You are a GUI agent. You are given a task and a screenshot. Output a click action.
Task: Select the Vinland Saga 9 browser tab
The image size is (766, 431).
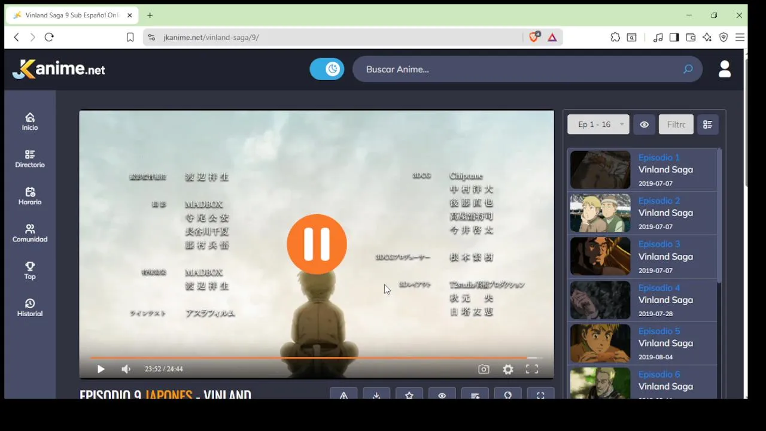click(72, 15)
